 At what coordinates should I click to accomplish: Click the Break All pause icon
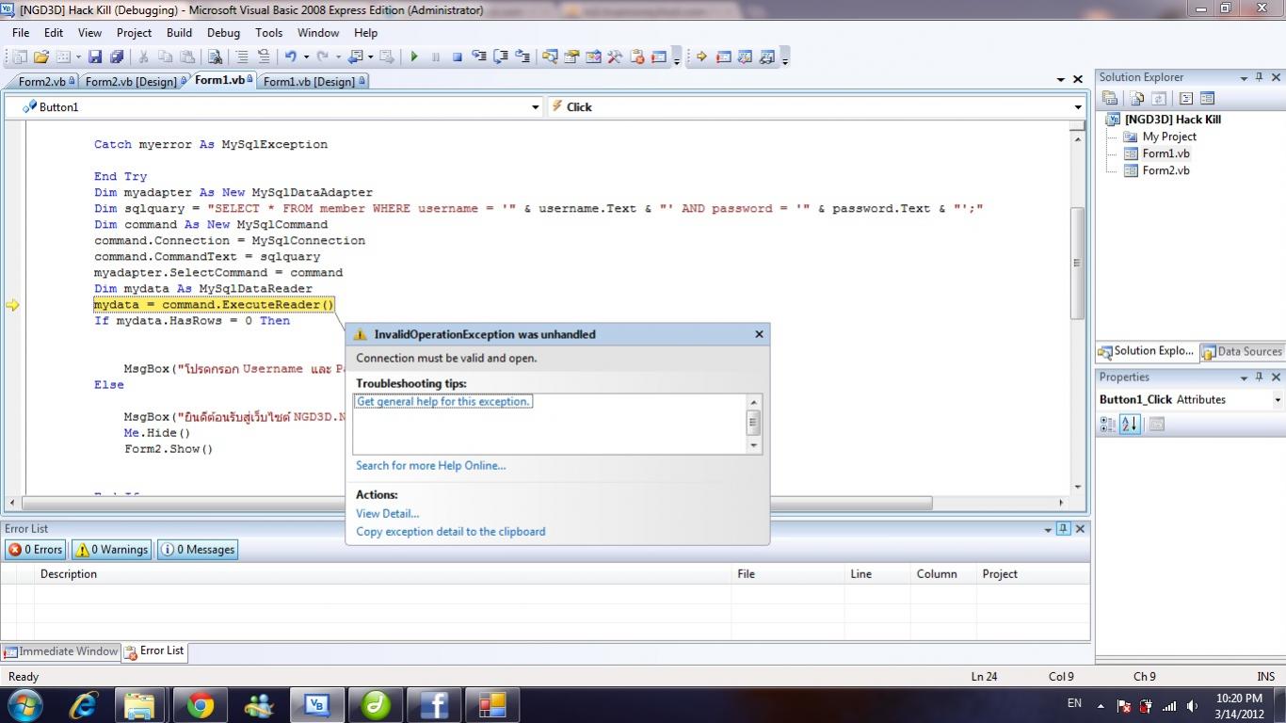435,56
